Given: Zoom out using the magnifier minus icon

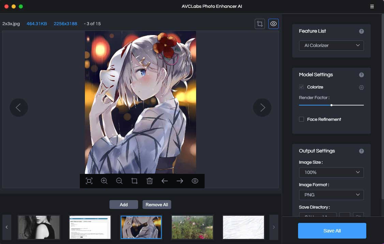Looking at the screenshot, I should coord(119,181).
